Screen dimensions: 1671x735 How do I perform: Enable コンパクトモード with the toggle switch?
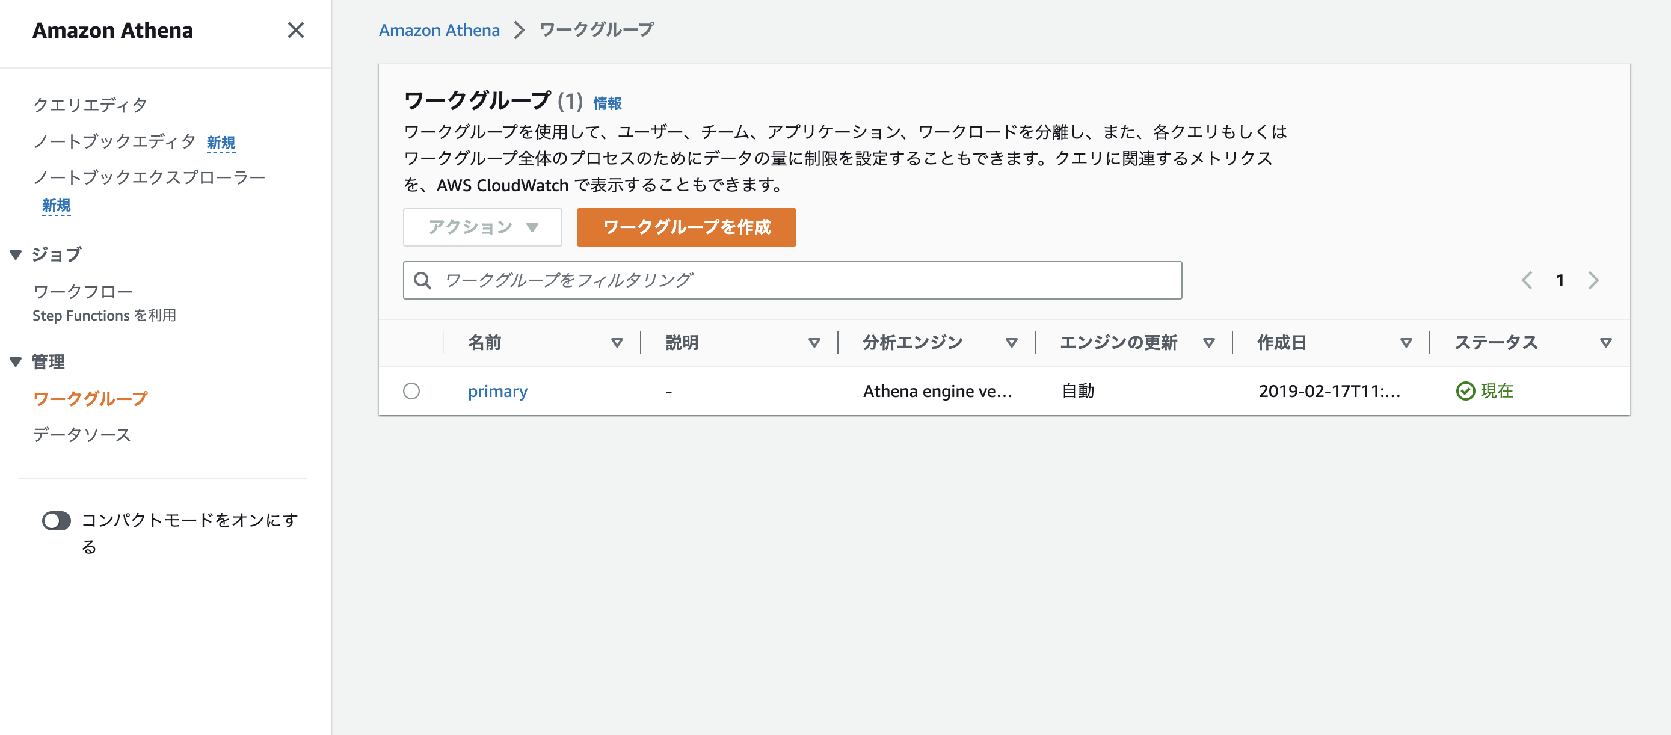tap(56, 521)
